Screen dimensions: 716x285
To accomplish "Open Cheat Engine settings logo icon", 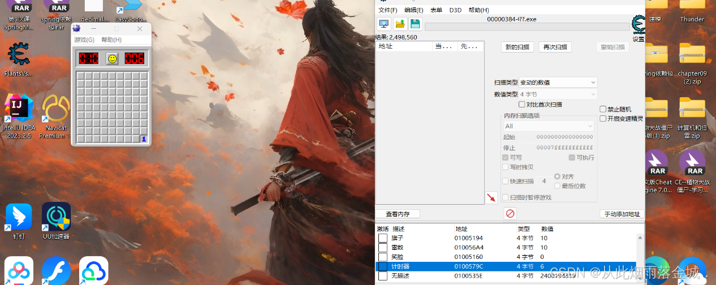I will click(x=639, y=25).
